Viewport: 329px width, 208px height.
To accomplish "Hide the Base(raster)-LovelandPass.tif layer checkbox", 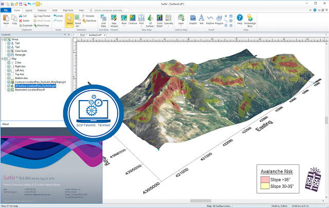I will pyautogui.click(x=9, y=90).
